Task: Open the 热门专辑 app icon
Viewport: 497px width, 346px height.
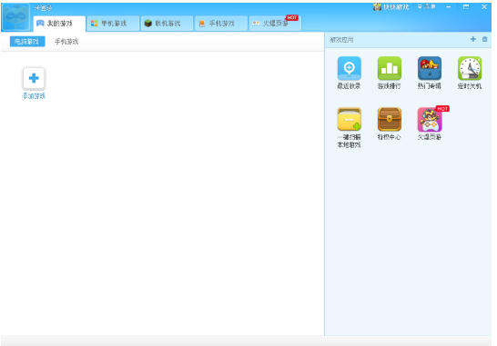Action: tap(430, 68)
